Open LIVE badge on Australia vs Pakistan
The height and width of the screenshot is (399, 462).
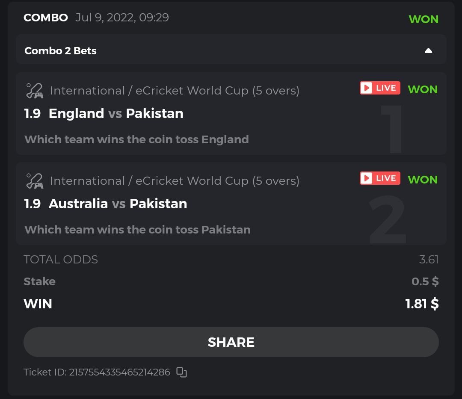tap(380, 178)
